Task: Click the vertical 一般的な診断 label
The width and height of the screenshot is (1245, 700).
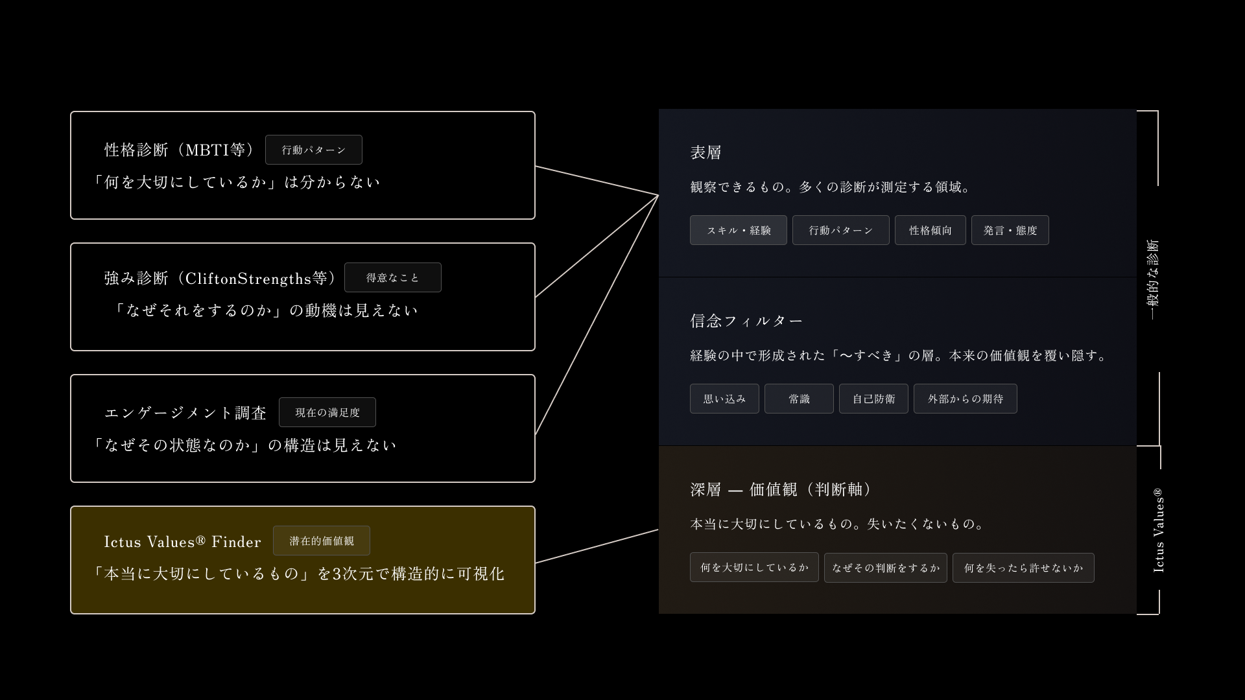Action: [x=1152, y=279]
